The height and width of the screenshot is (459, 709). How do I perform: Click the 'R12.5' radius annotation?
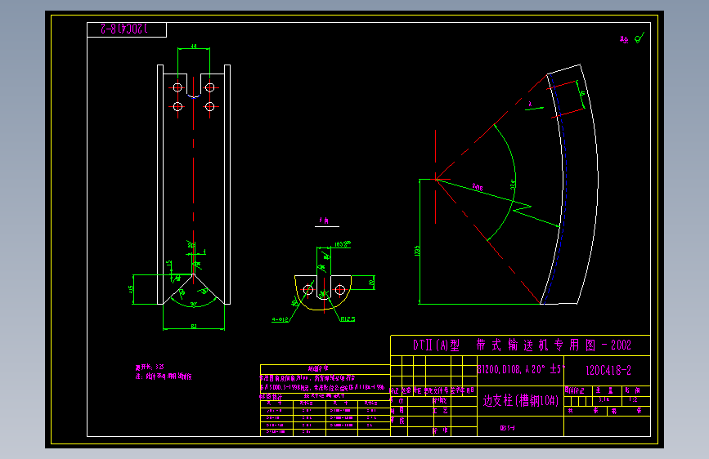[348, 319]
